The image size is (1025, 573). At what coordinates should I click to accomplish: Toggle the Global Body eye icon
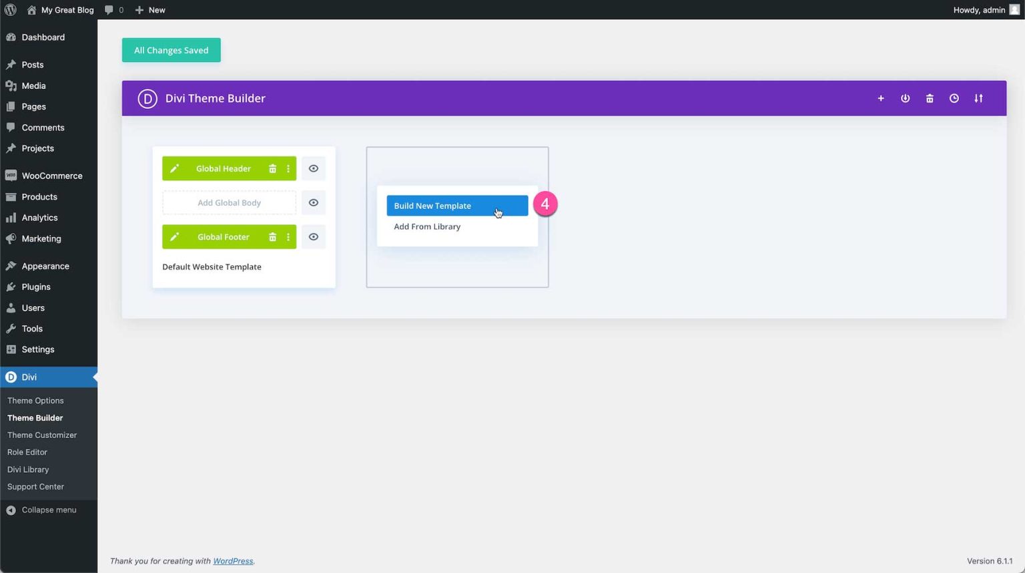313,202
